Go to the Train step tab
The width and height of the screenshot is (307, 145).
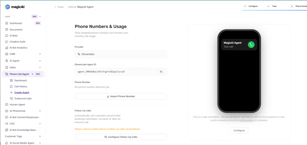(x=272, y=6)
